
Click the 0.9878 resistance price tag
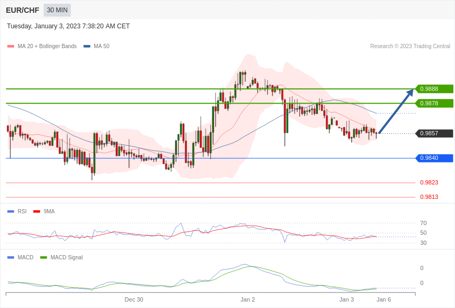[x=435, y=103]
